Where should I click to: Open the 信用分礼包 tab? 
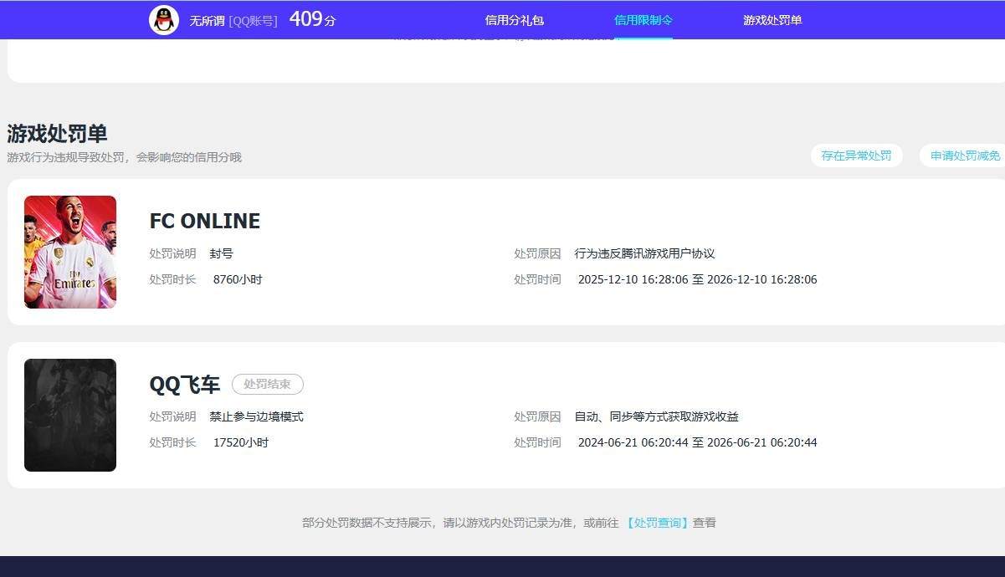coord(515,20)
